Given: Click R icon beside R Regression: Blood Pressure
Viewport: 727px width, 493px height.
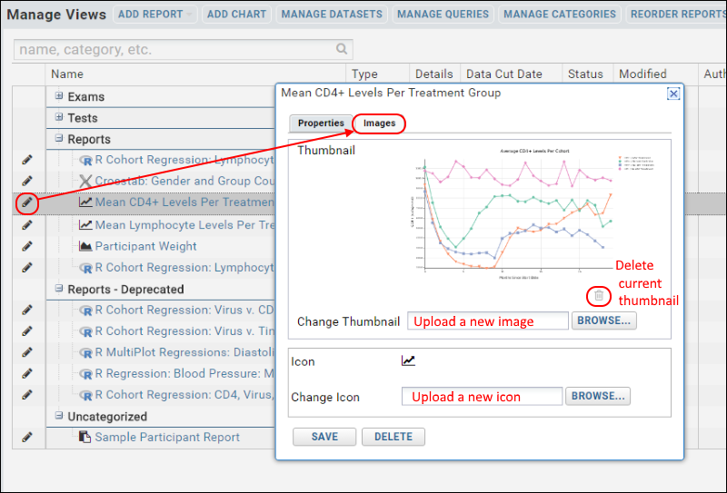Looking at the screenshot, I should [85, 374].
